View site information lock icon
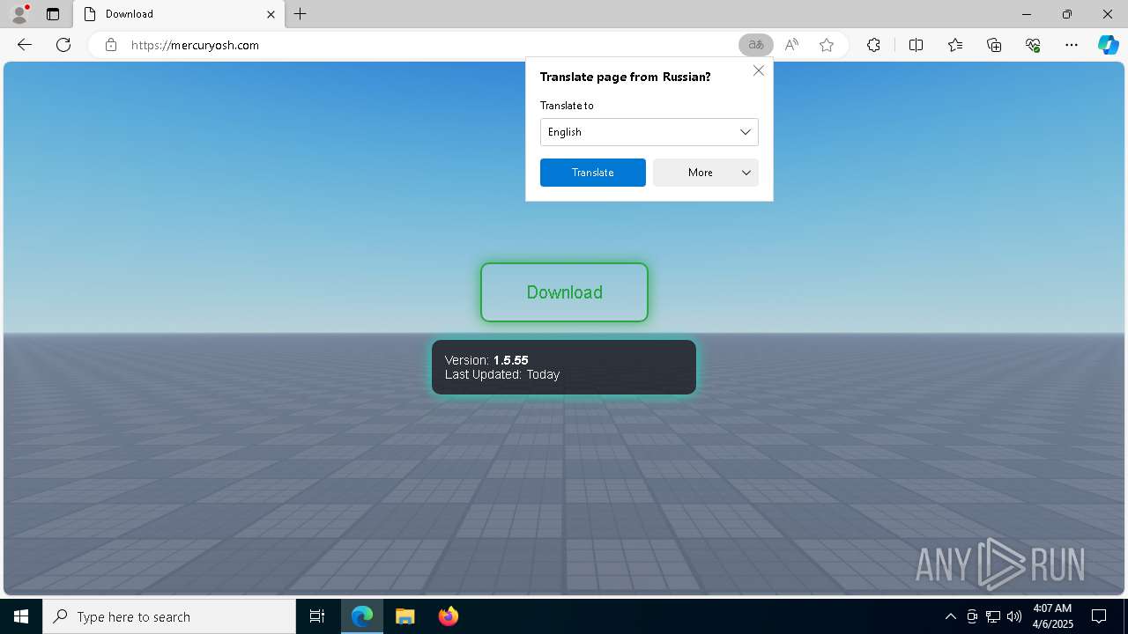The image size is (1128, 634). tap(111, 45)
